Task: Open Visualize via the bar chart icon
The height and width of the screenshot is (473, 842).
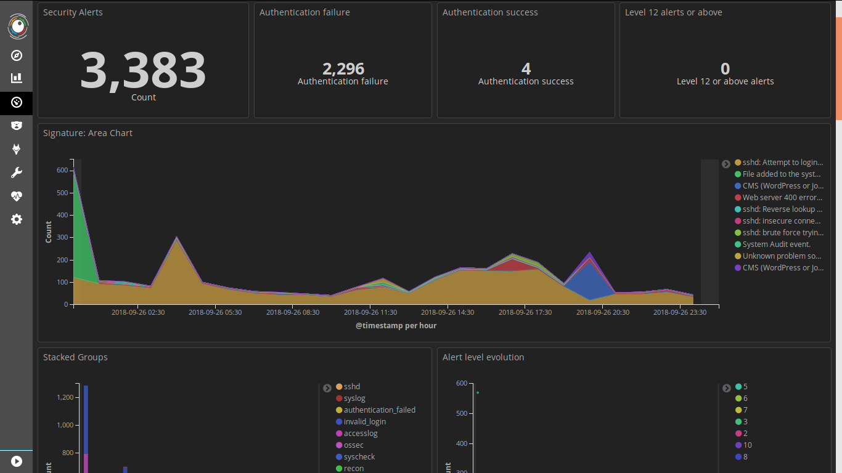Action: [x=17, y=78]
